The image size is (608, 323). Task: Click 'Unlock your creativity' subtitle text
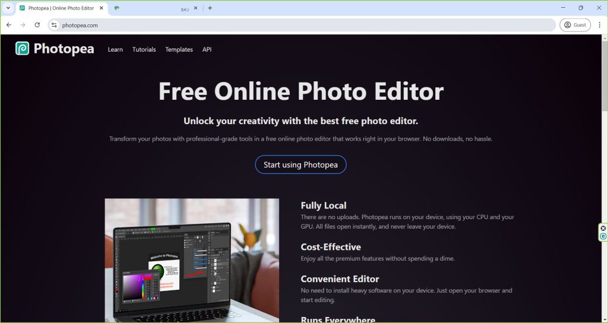coord(301,121)
